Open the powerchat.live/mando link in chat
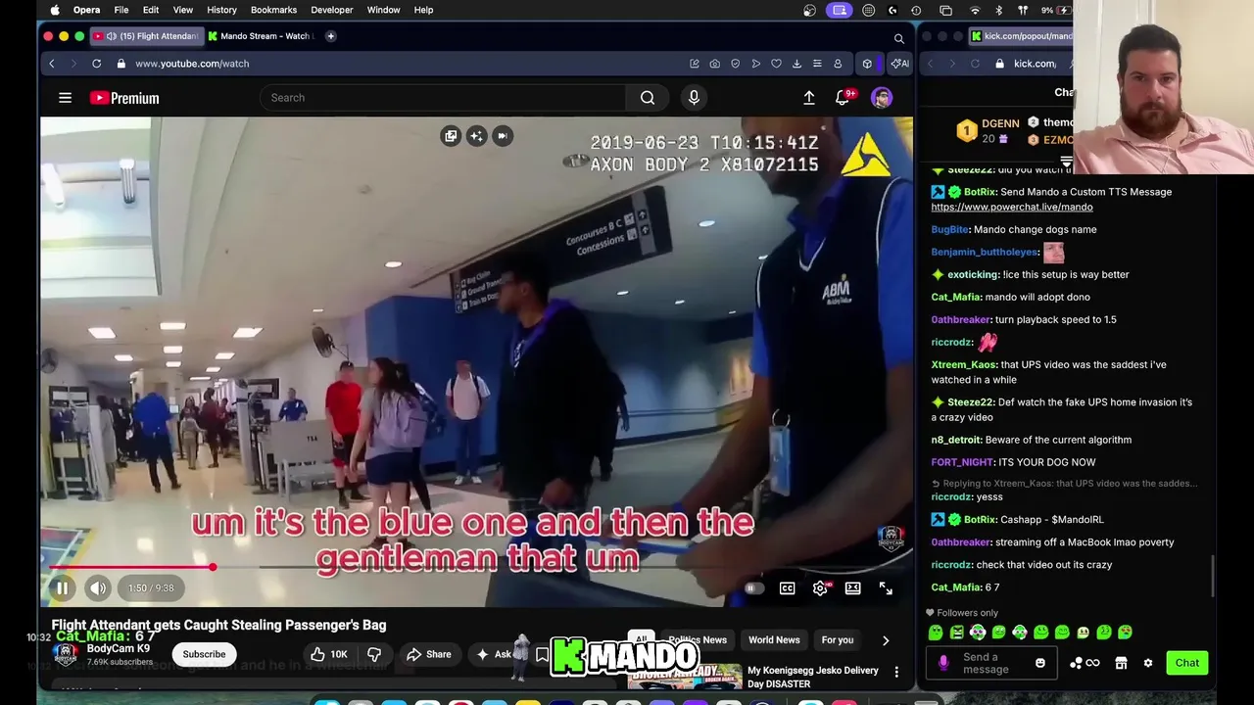Viewport: 1254px width, 705px height. [1012, 208]
